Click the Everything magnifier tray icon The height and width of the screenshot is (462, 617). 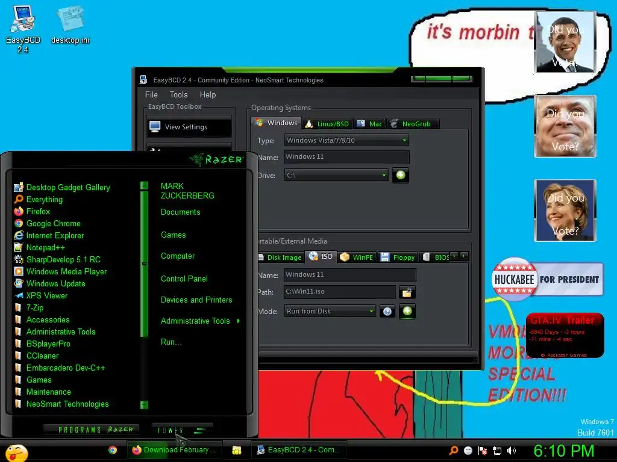454,451
